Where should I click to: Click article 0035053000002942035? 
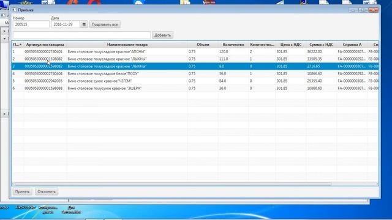(x=43, y=81)
